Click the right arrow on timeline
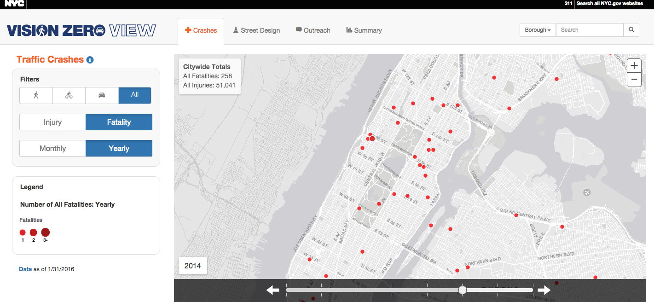 coord(544,290)
